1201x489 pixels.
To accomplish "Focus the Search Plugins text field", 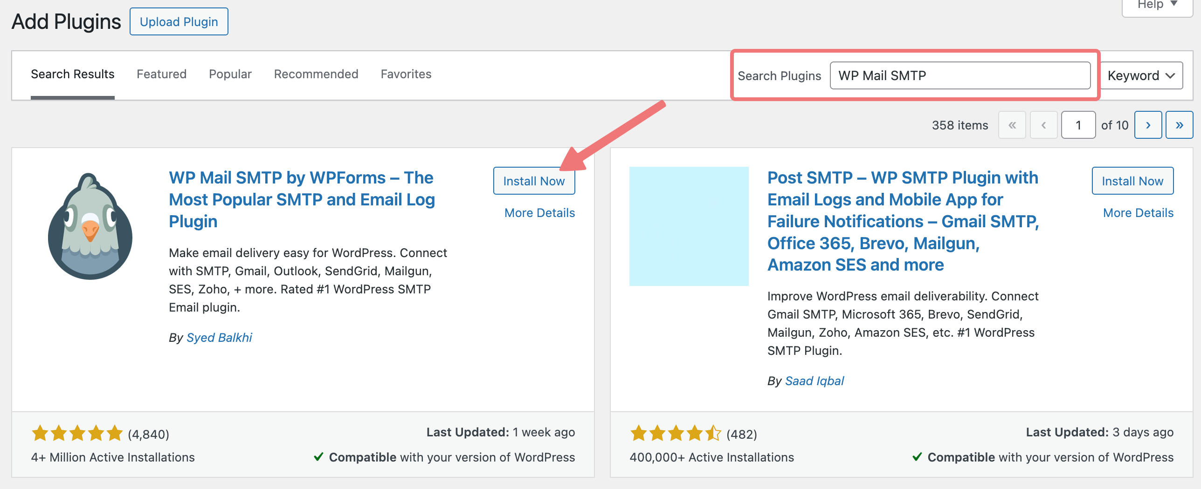I will [x=960, y=75].
